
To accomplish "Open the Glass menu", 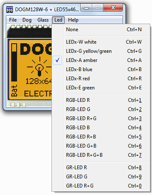I will (x=43, y=20).
